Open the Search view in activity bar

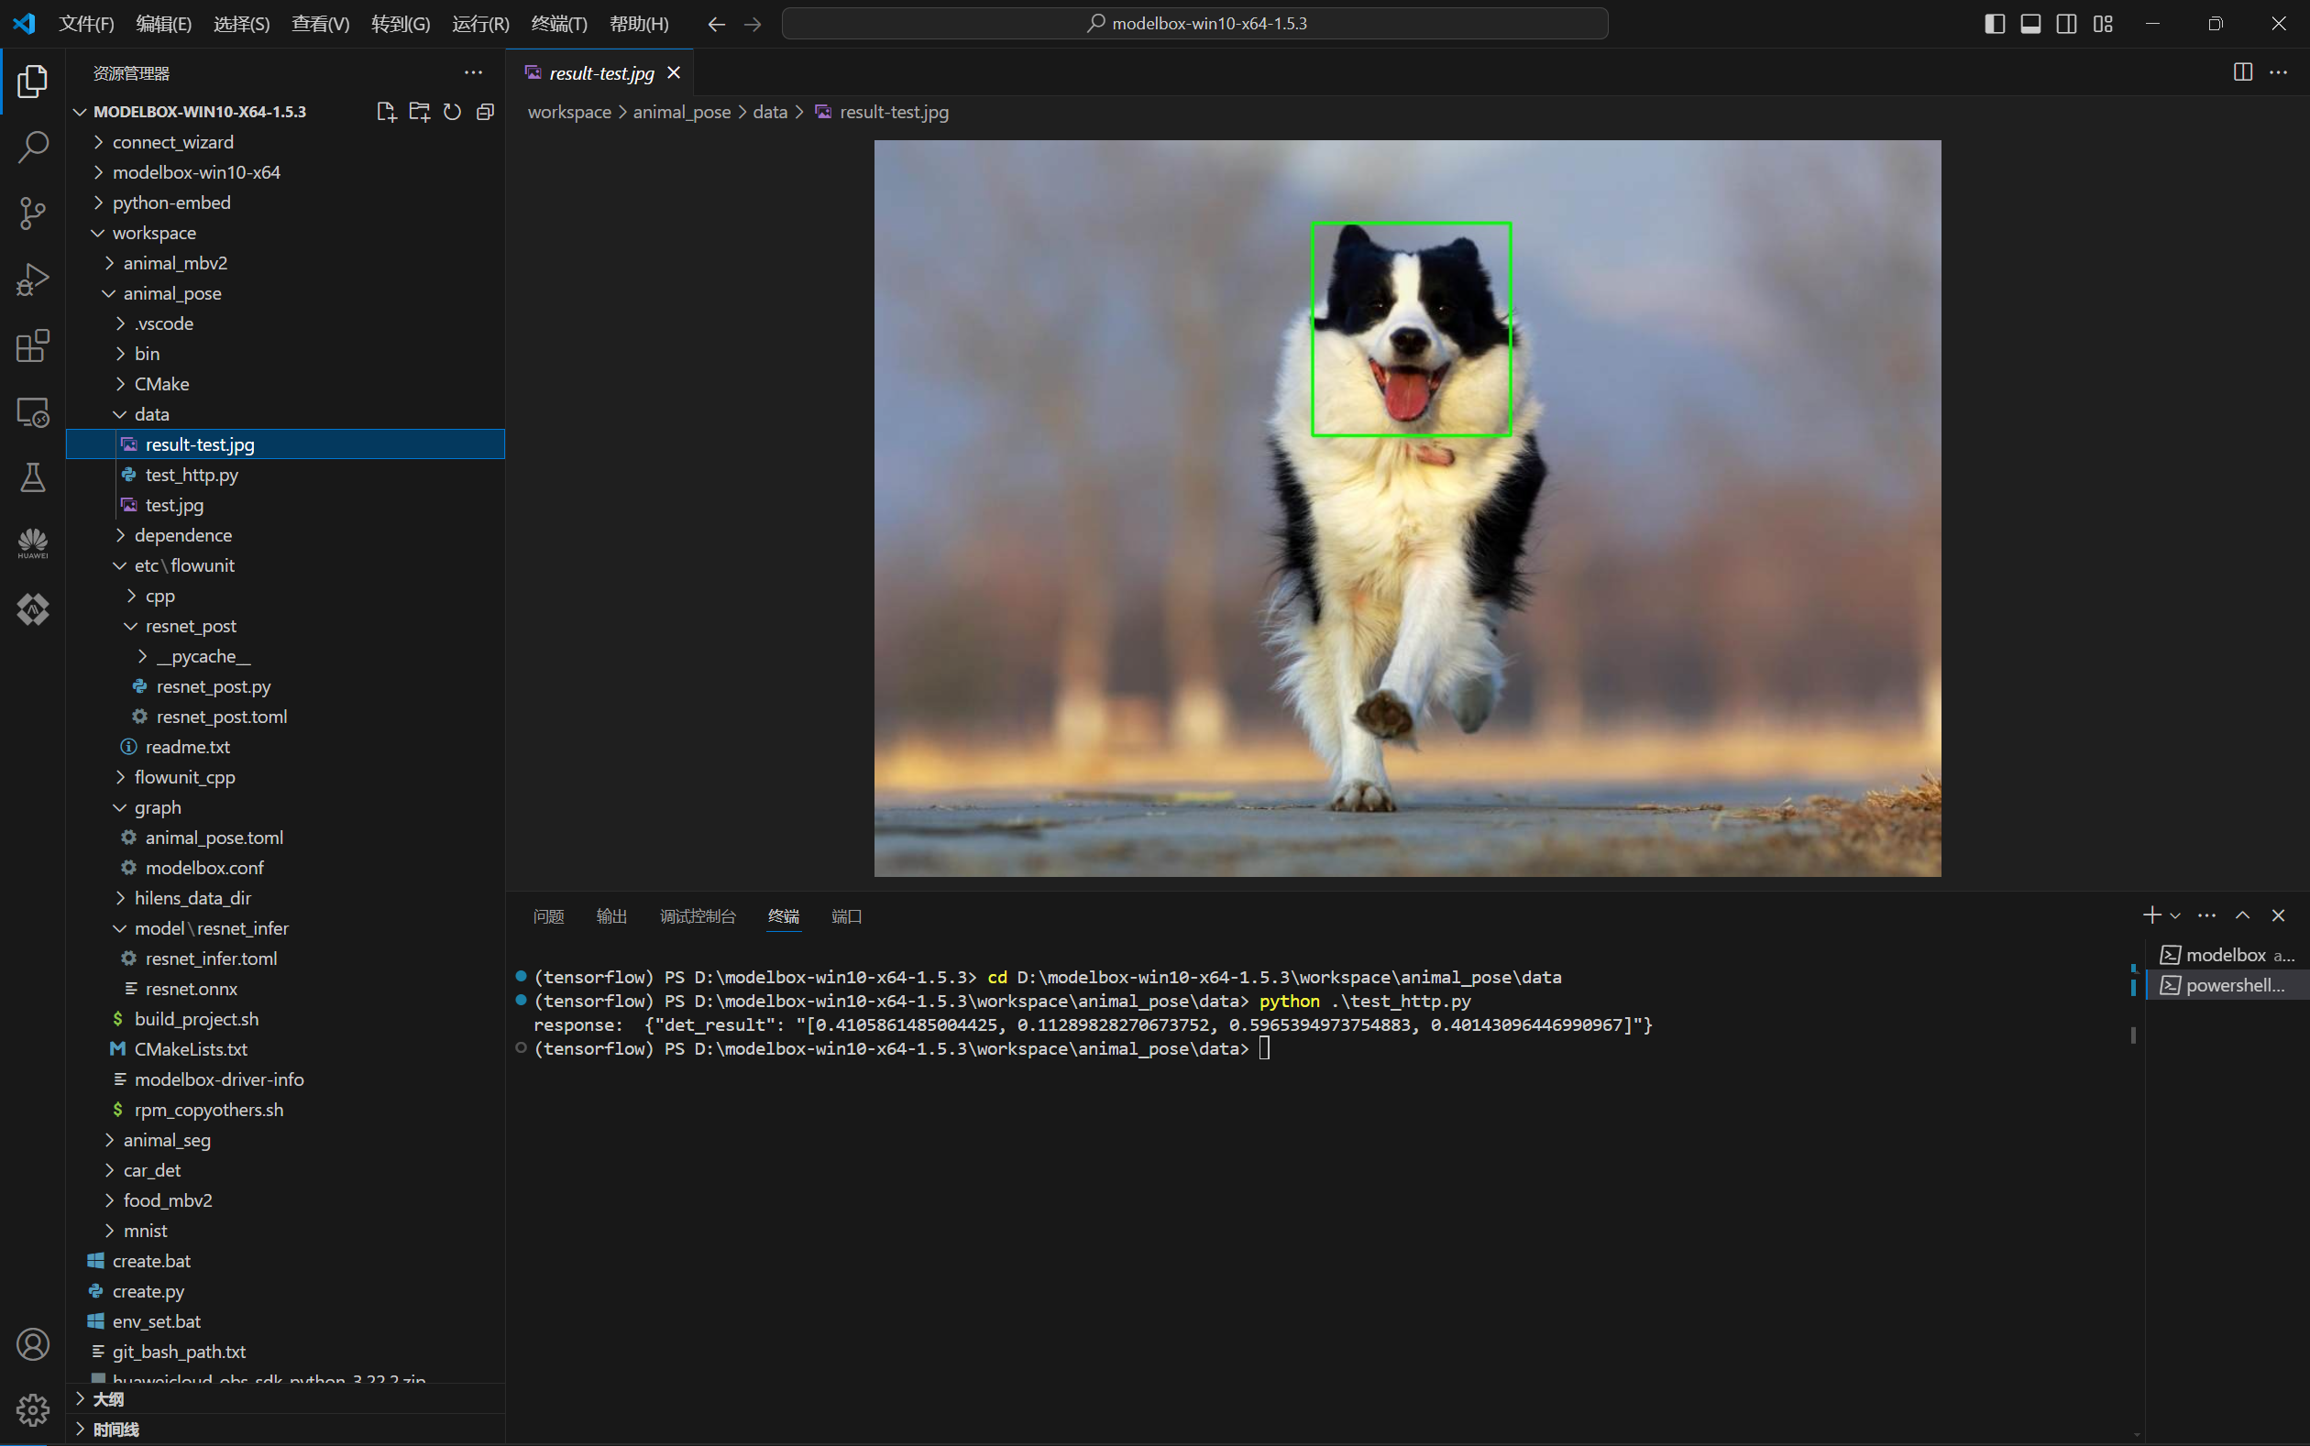point(32,148)
